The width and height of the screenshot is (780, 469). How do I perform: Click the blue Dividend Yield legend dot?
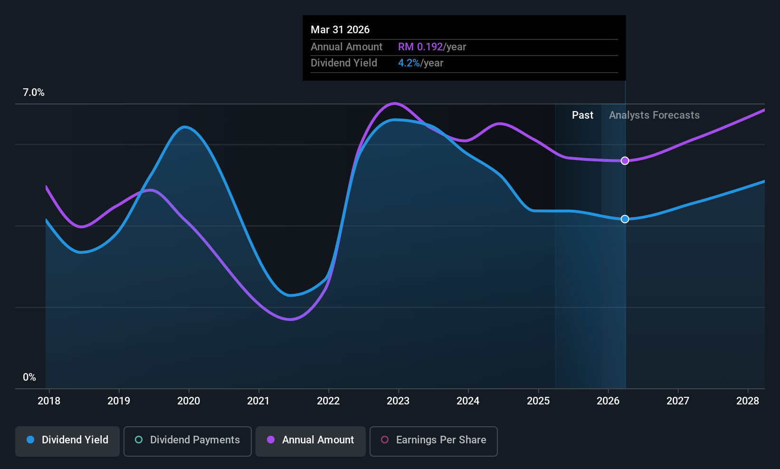click(30, 440)
